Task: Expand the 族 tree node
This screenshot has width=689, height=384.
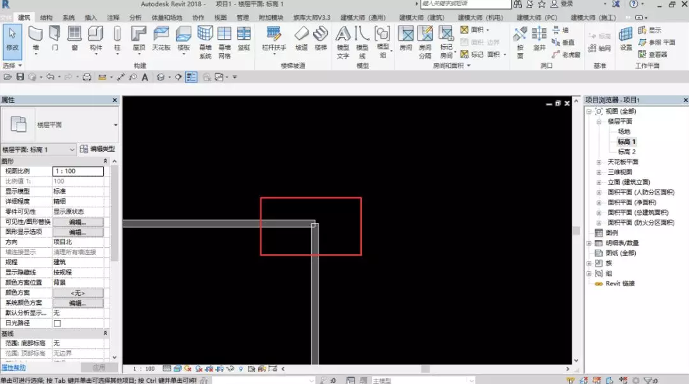Action: pyautogui.click(x=589, y=263)
